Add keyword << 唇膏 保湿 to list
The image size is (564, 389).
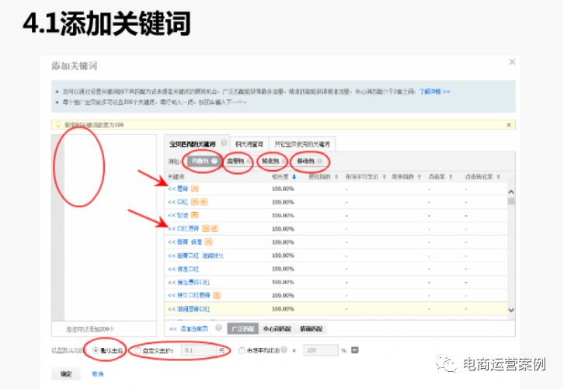[185, 242]
